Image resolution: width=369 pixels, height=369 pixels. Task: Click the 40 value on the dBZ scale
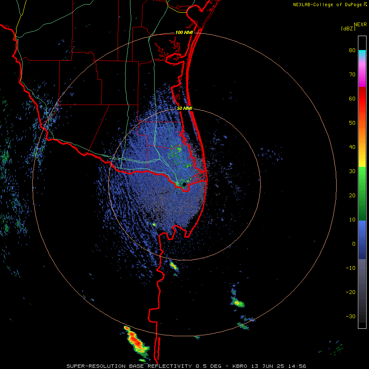[352, 147]
